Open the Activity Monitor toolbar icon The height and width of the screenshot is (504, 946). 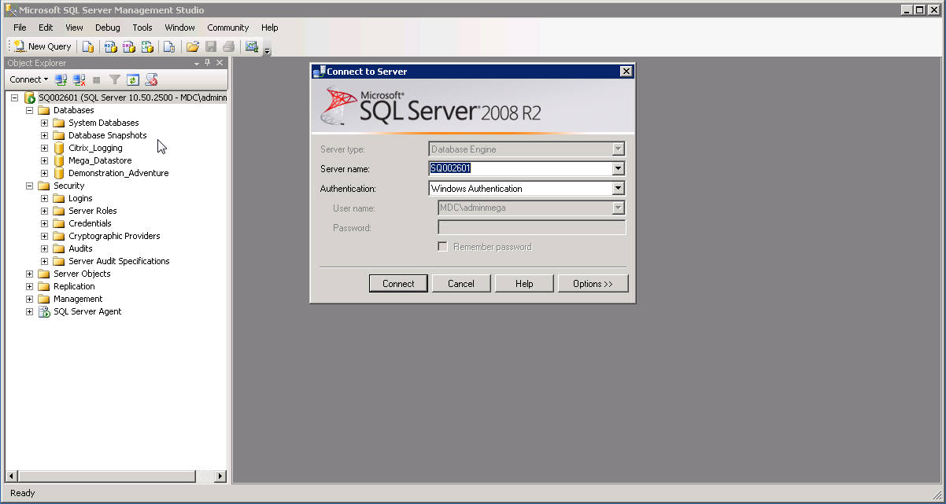(x=251, y=46)
